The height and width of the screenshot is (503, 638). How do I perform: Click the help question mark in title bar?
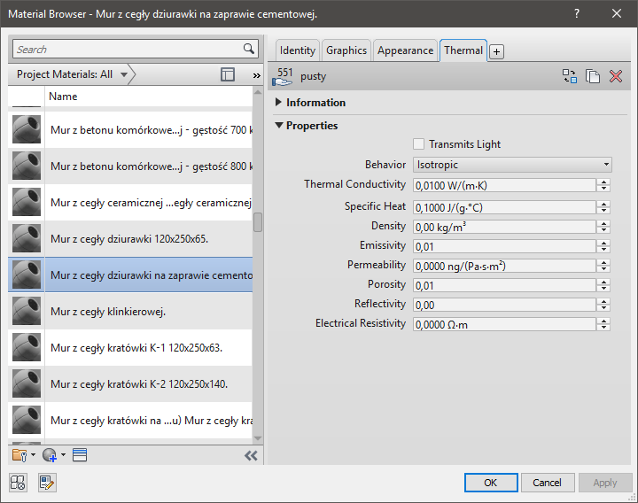(x=577, y=13)
